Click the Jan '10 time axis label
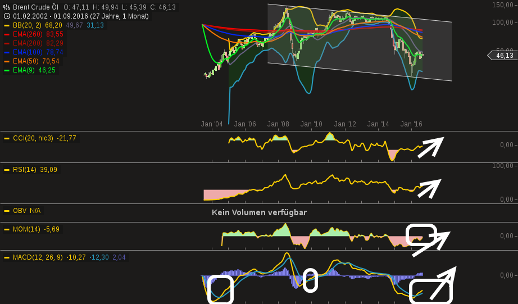Viewport: 518px width, 304px height. pyautogui.click(x=311, y=124)
